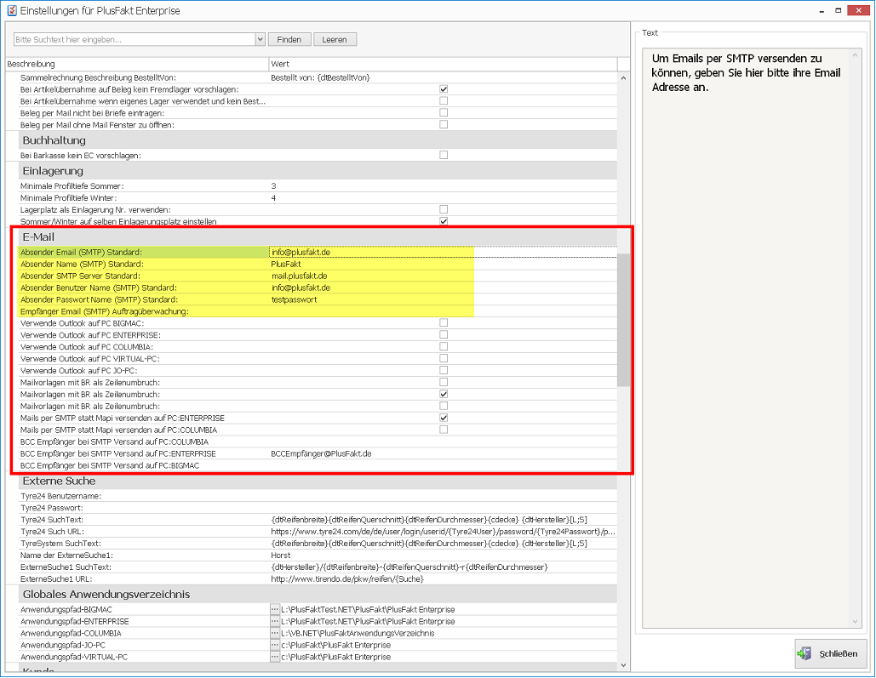Click into the search text input field
The width and height of the screenshot is (876, 678).
pos(135,39)
